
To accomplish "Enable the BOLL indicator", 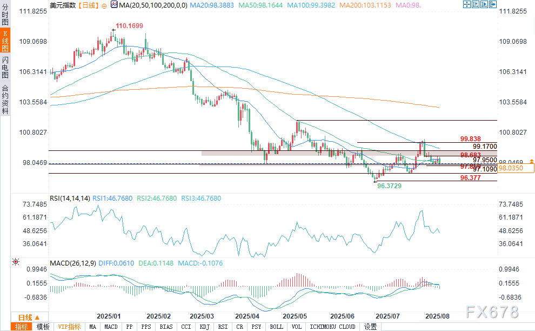I will point(276,327).
